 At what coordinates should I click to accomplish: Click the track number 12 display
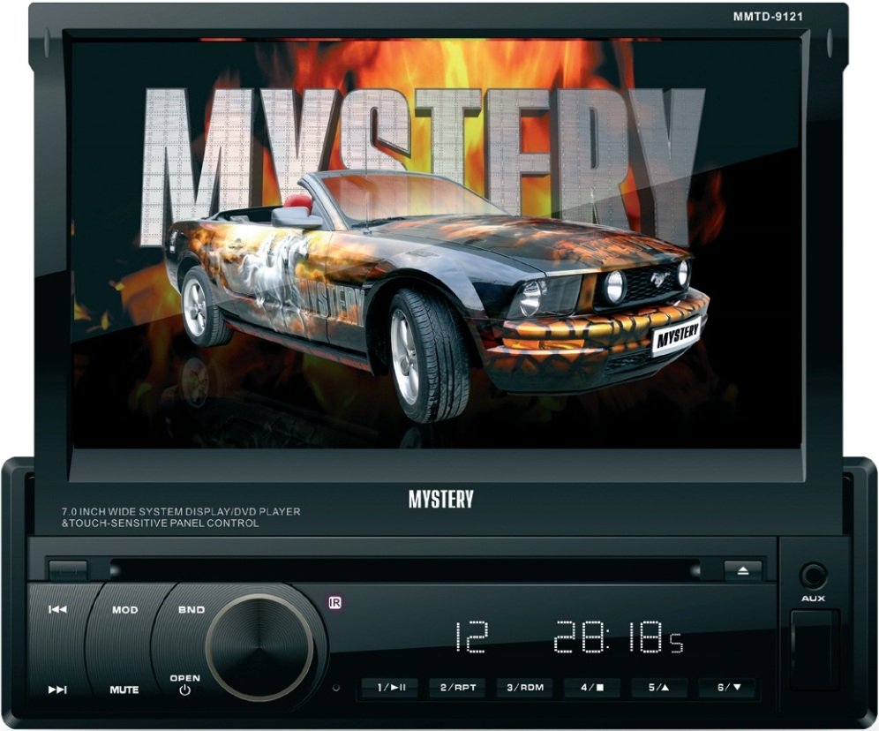pos(471,637)
